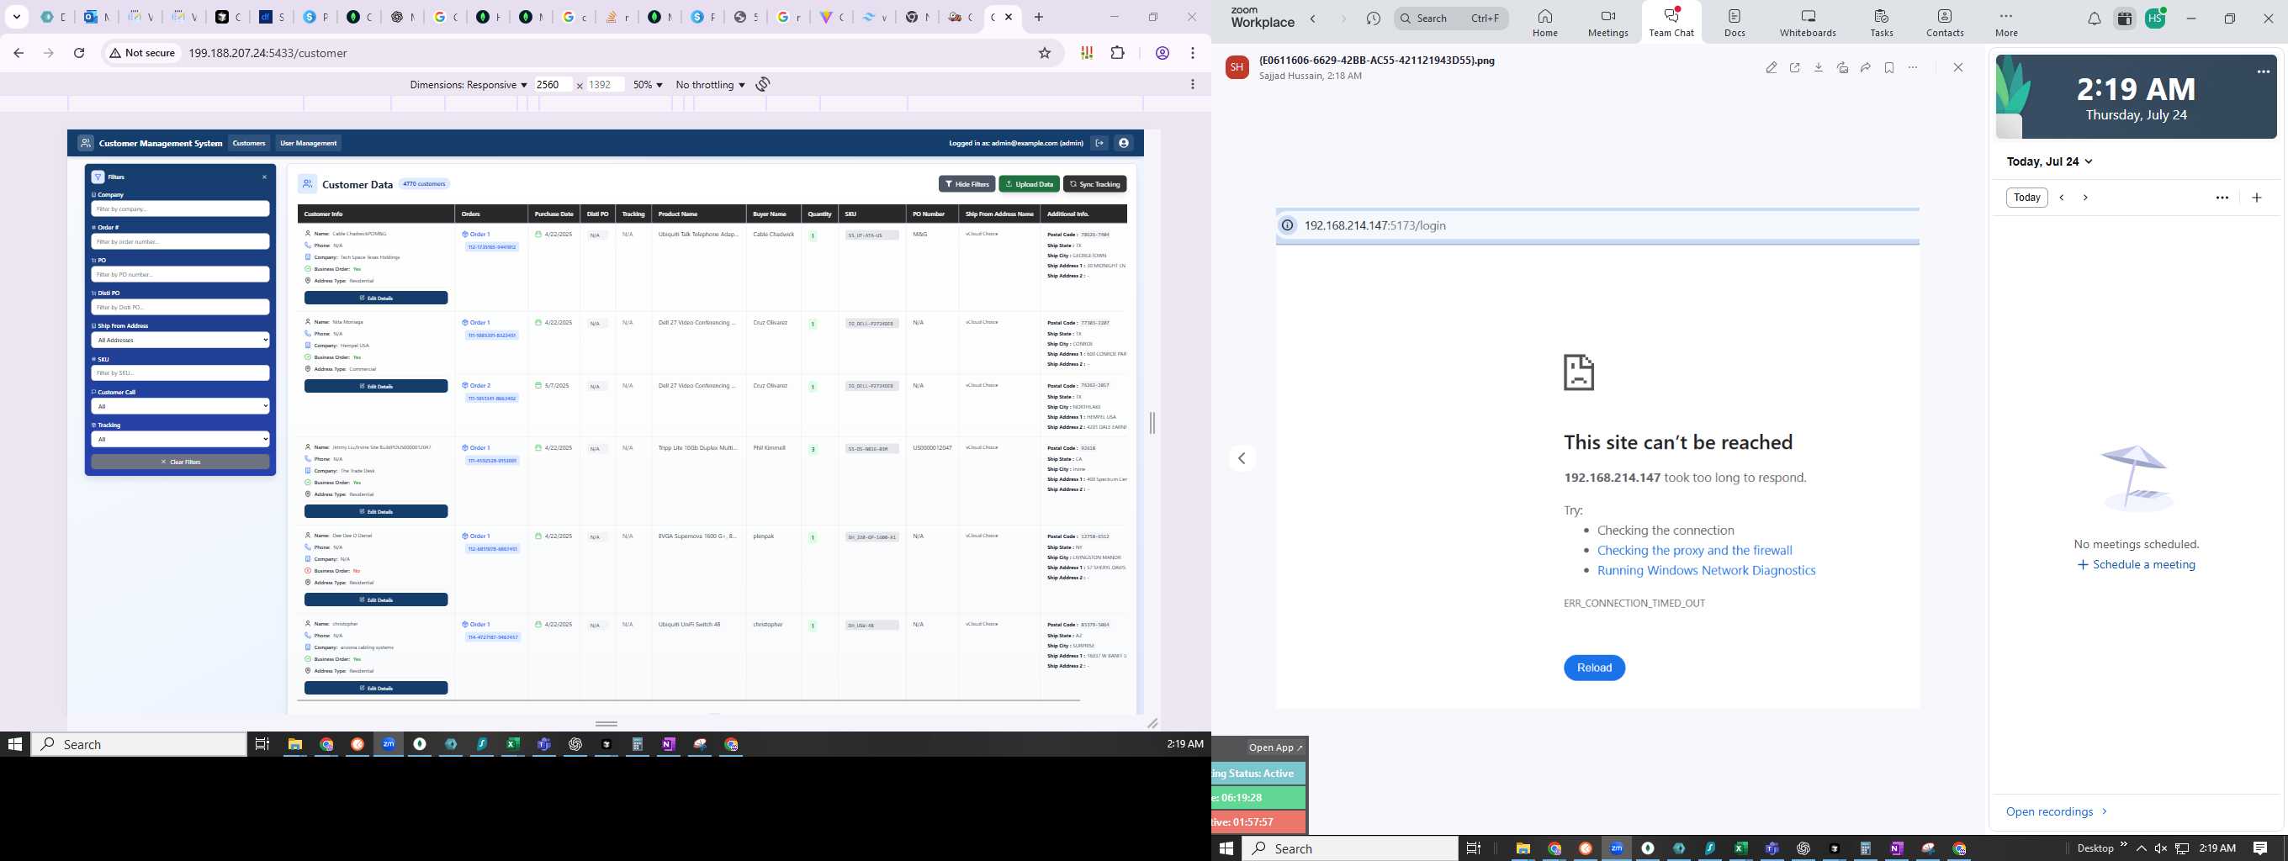This screenshot has width=2288, height=861.
Task: Click the Filter by company input
Action: pyautogui.click(x=180, y=209)
